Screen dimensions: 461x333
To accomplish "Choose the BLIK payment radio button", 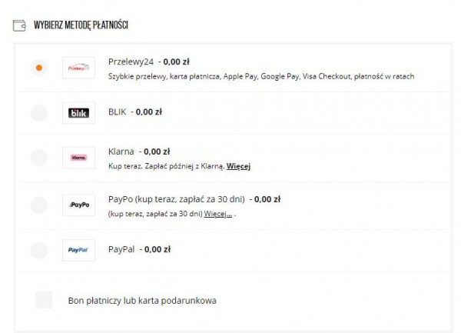I will (x=39, y=113).
